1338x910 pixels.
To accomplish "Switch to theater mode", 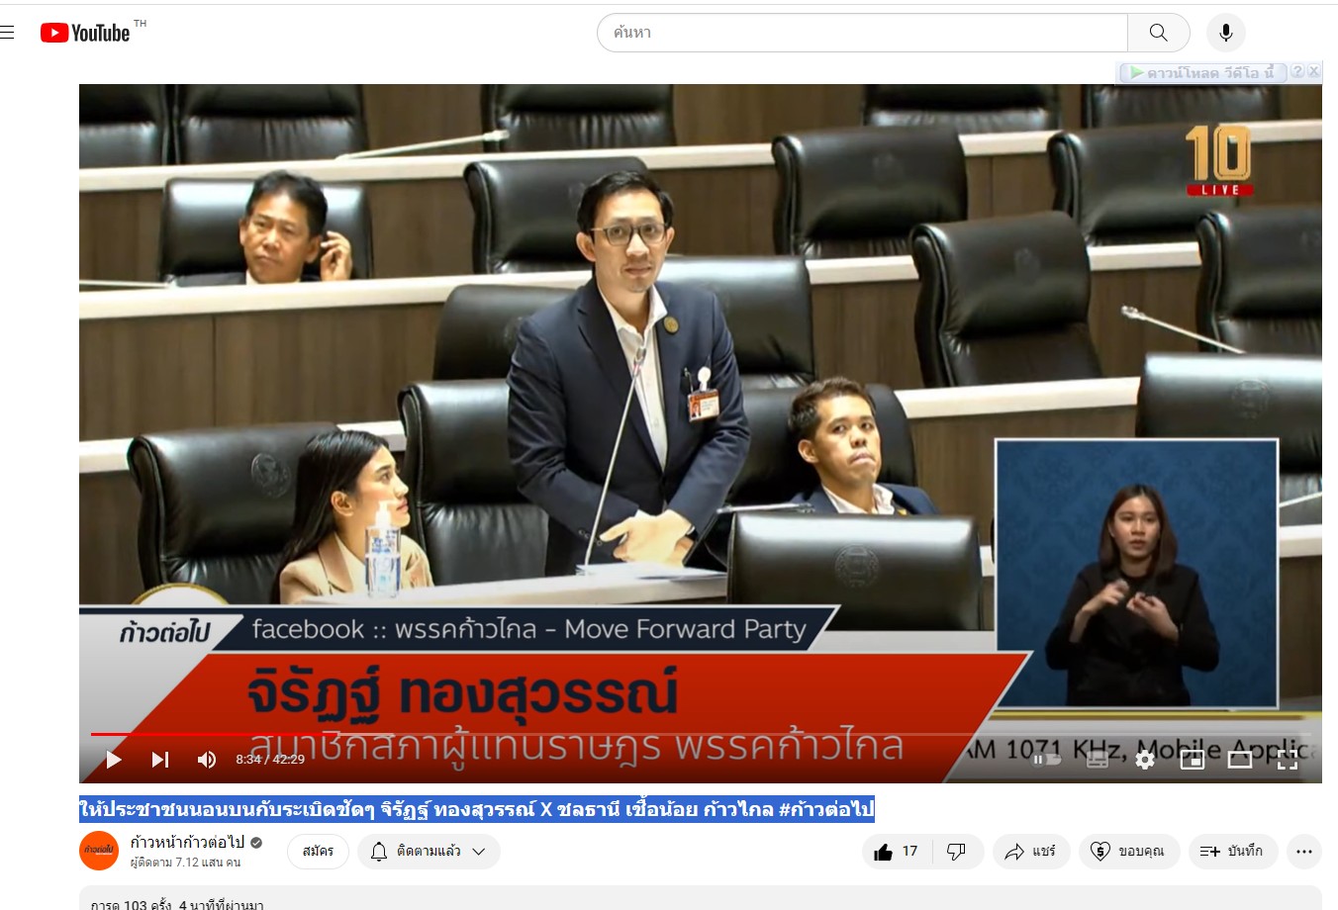I will (x=1240, y=760).
